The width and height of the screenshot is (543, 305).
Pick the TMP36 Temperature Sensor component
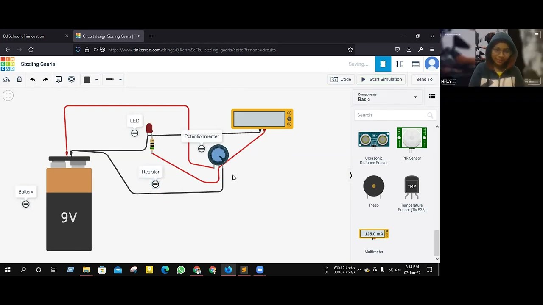point(411,193)
